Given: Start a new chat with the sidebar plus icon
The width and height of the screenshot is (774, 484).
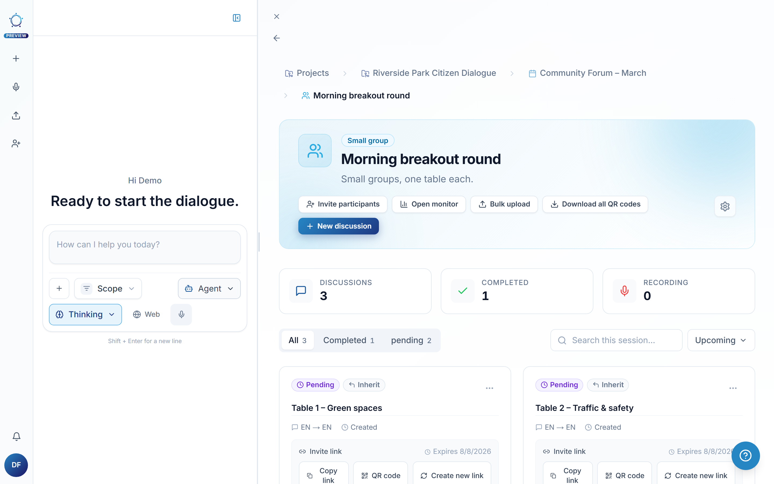Looking at the screenshot, I should pos(16,59).
